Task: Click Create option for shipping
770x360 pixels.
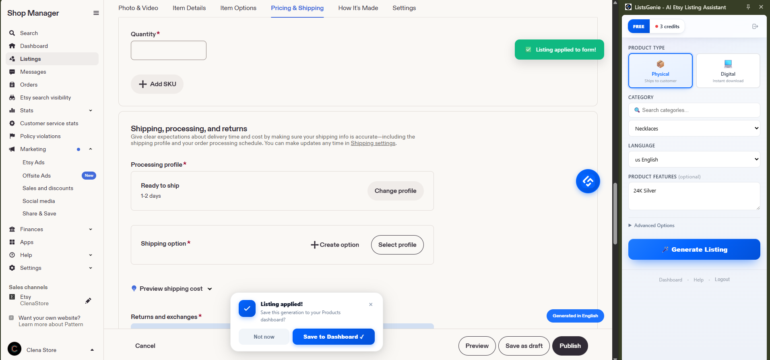Action: coord(335,245)
